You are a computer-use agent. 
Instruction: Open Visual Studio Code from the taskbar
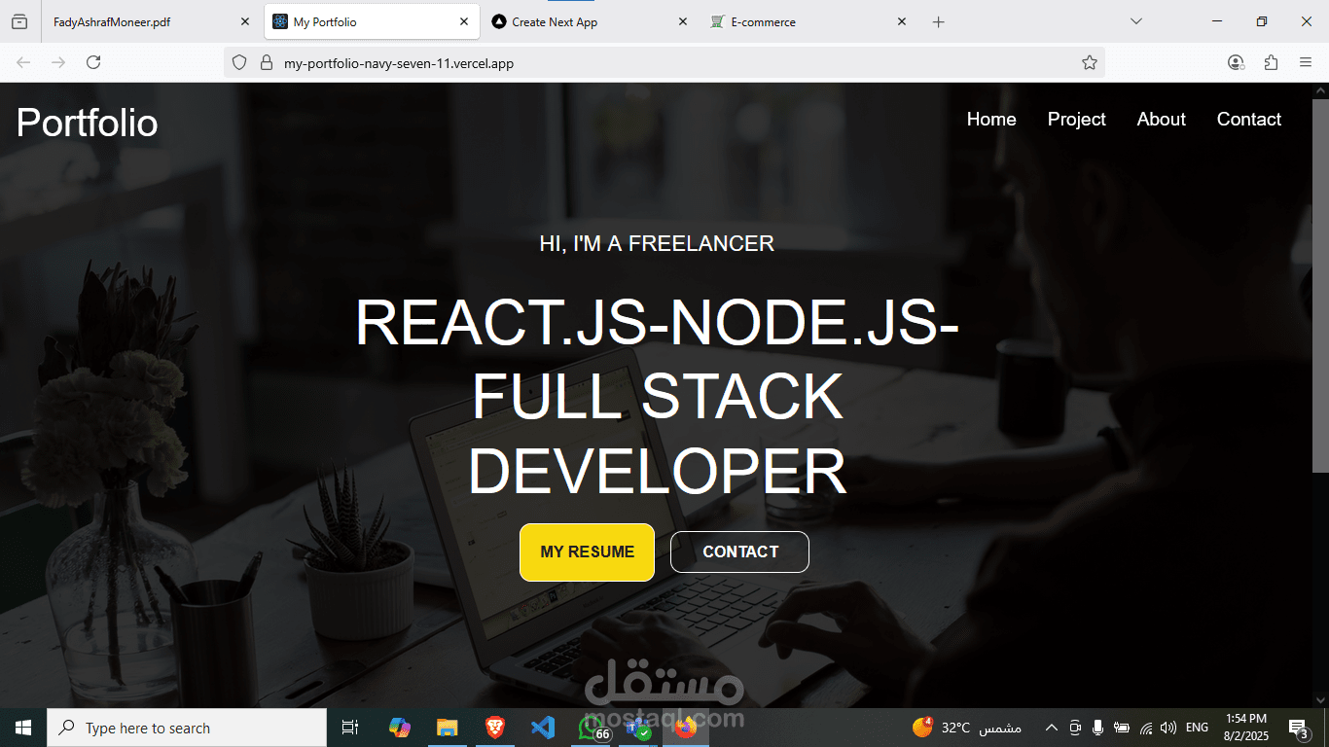pyautogui.click(x=542, y=728)
